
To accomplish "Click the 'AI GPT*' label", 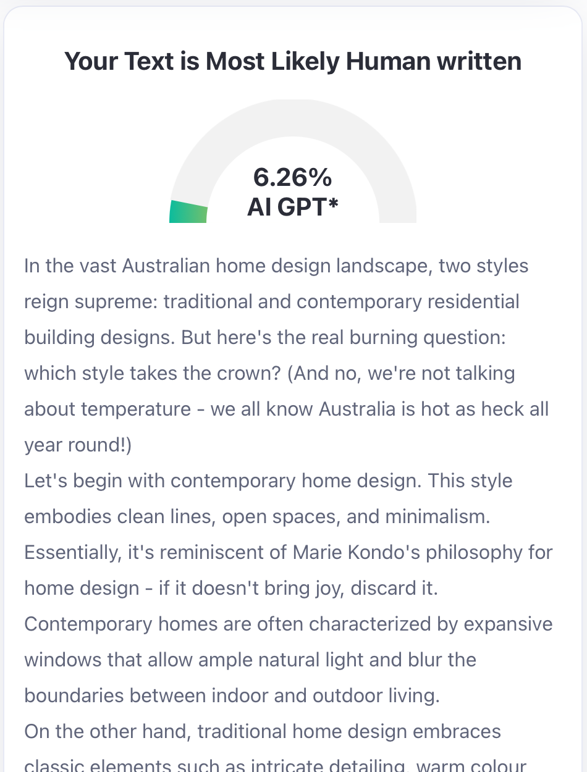I will [293, 207].
